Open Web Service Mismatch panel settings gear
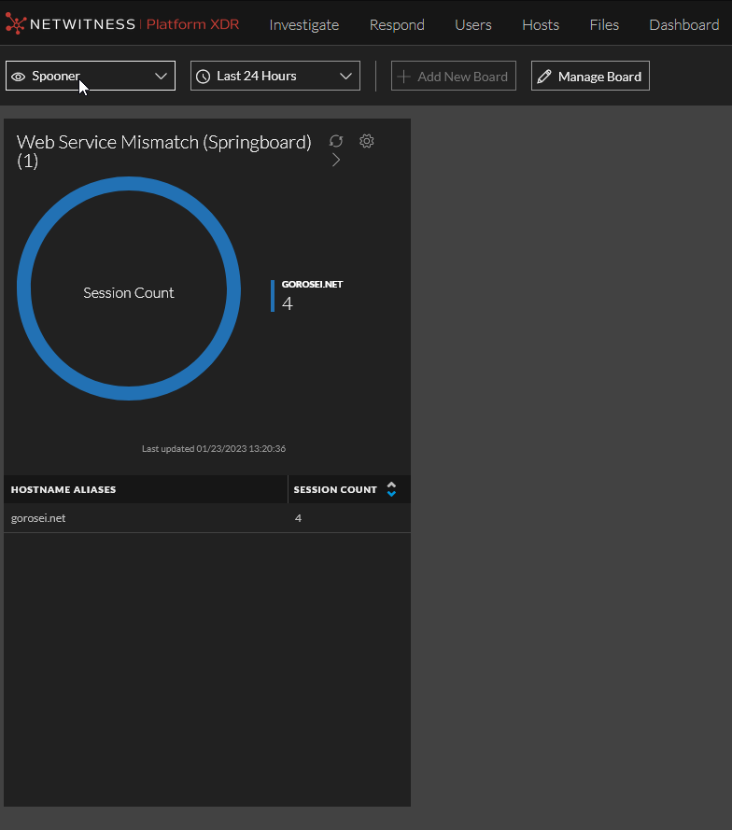The height and width of the screenshot is (830, 732). pyautogui.click(x=367, y=141)
